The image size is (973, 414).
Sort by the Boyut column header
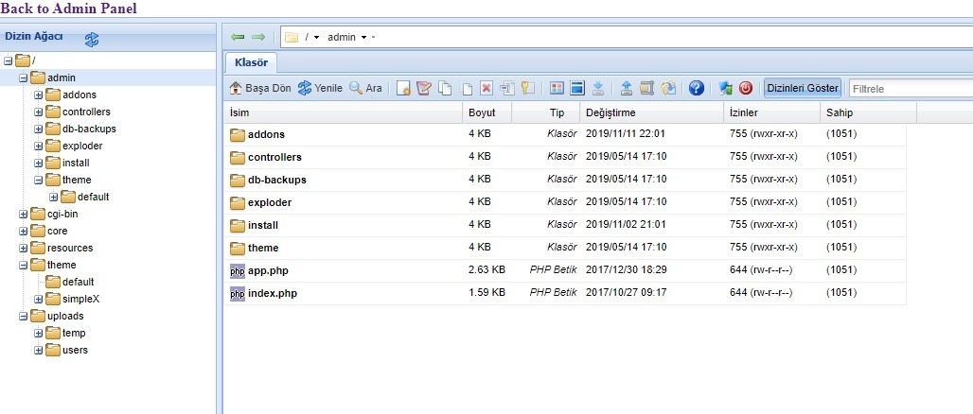[487, 112]
